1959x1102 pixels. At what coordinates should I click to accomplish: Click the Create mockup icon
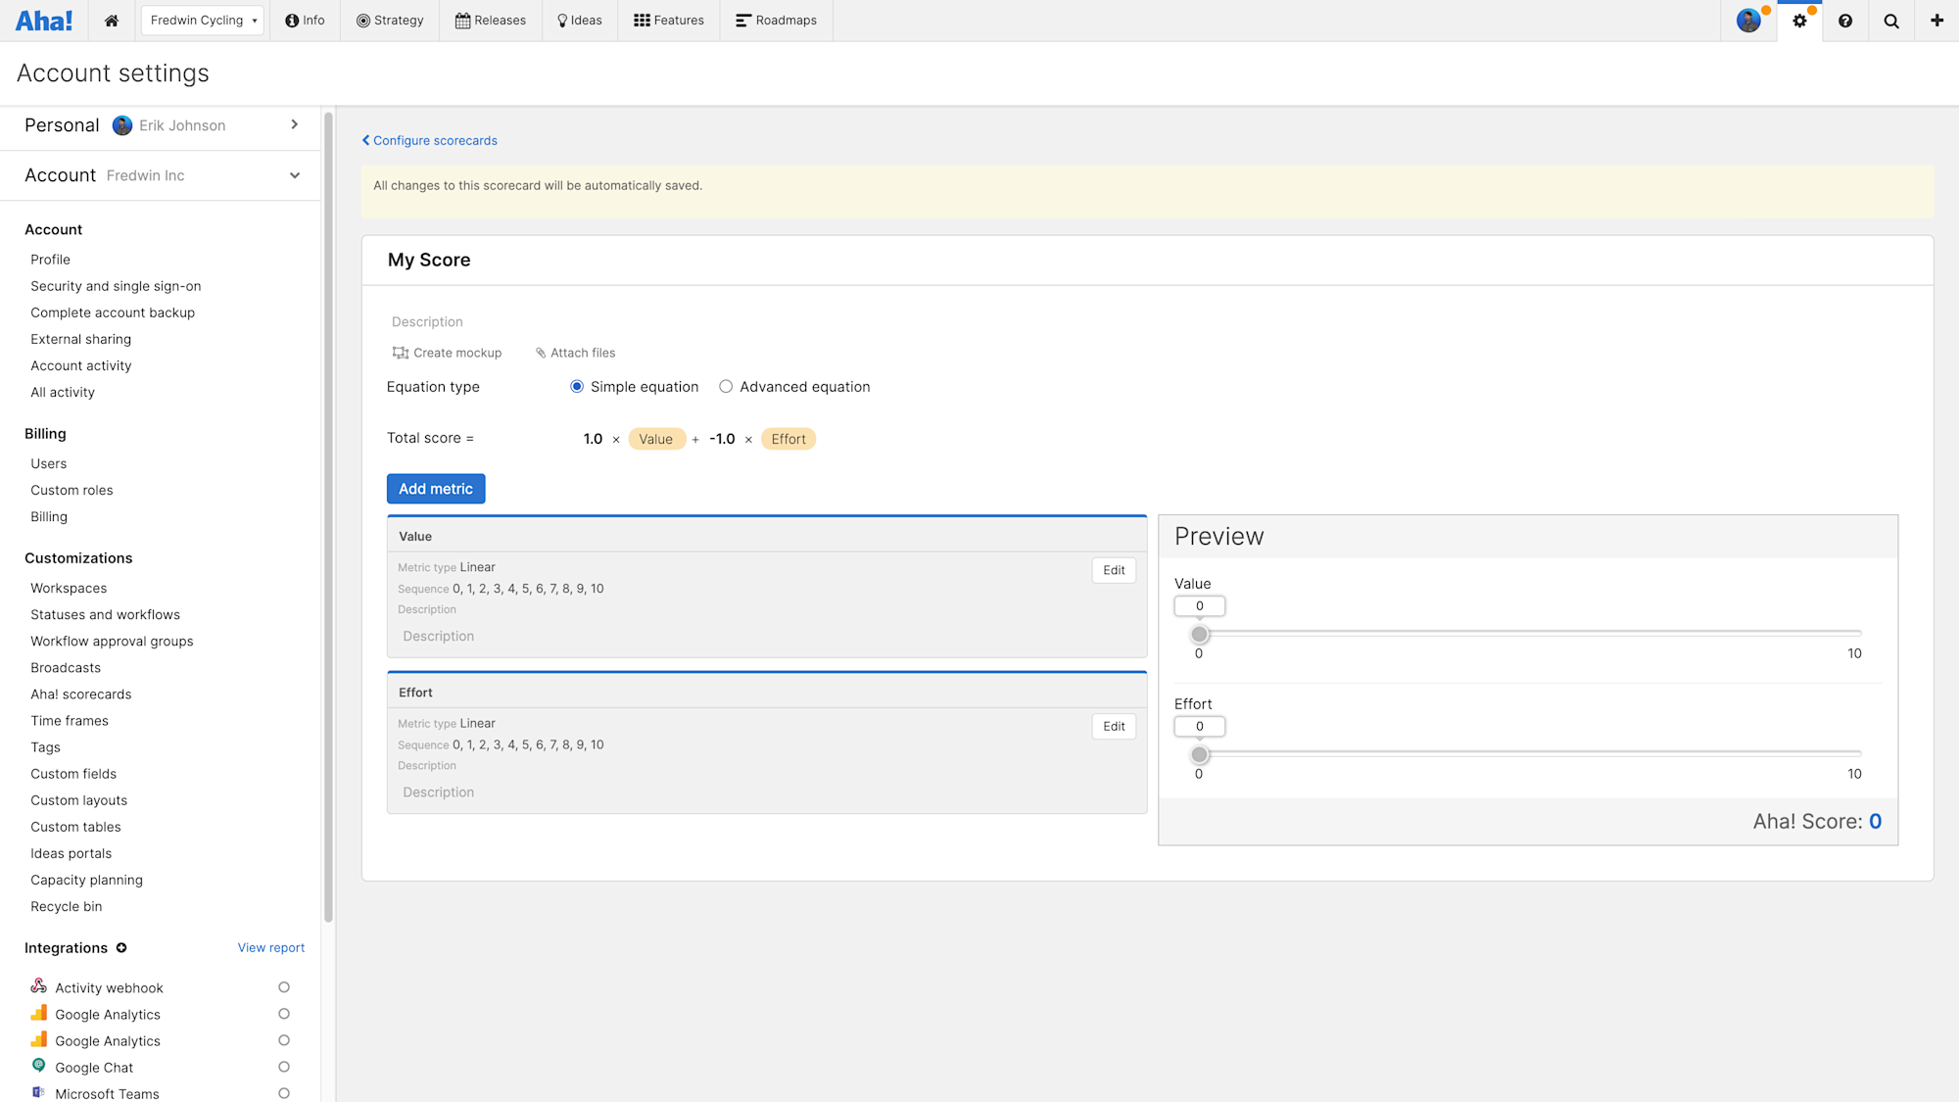pos(399,352)
